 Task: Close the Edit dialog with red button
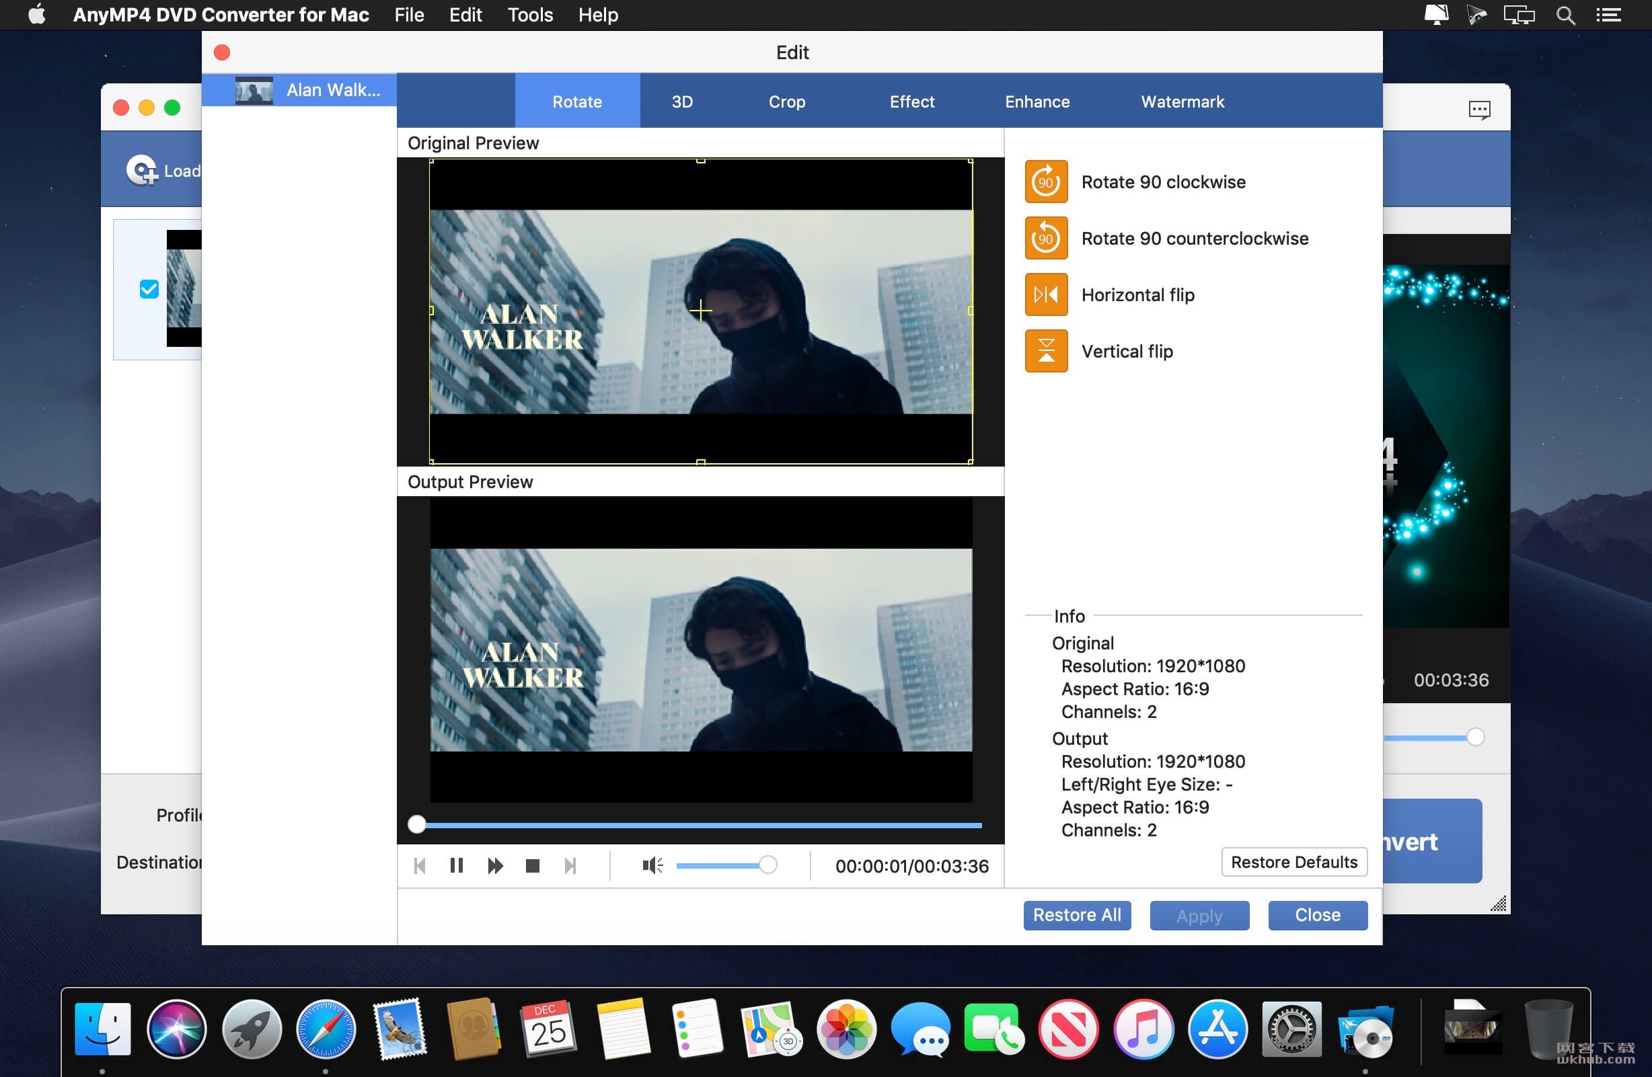222,52
